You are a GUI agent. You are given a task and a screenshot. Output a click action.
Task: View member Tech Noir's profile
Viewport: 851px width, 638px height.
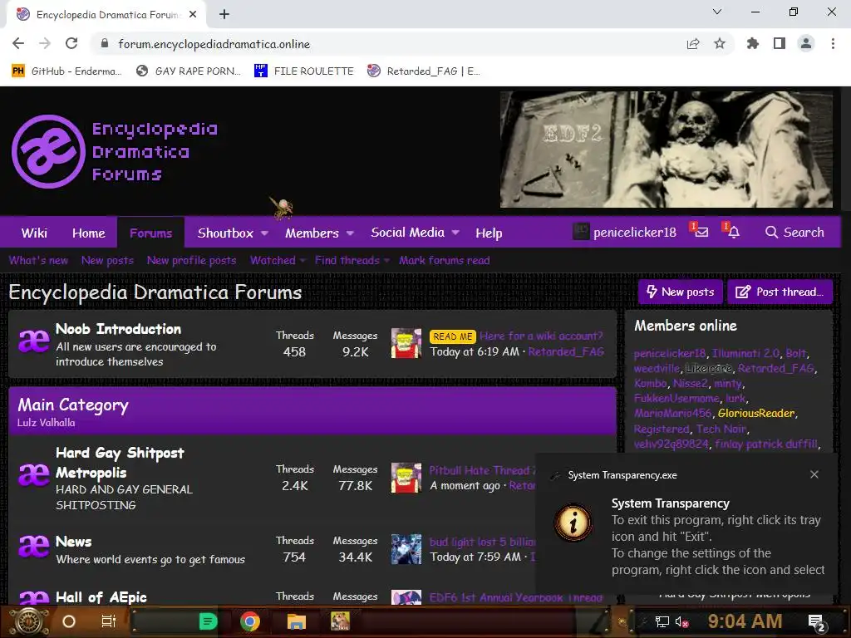click(721, 429)
